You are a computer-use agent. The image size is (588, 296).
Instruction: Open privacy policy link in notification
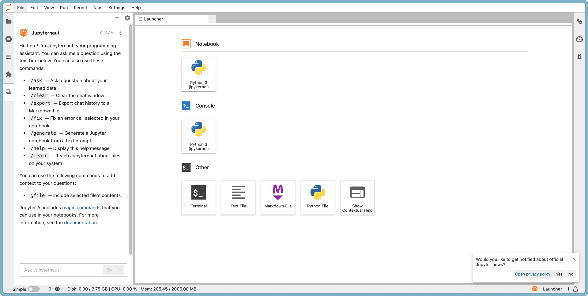(533, 274)
